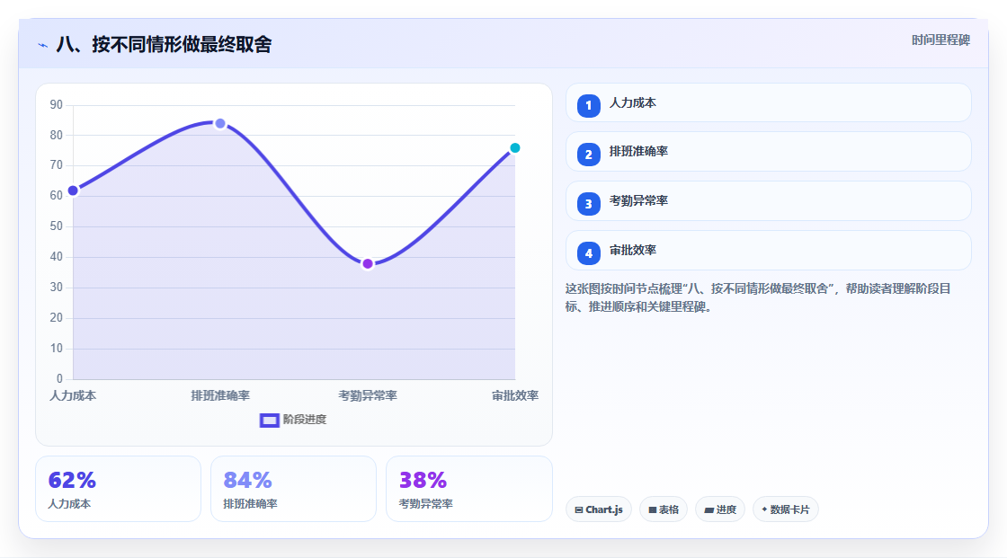Viewport: 1007px width, 558px height.
Task: Click the x-axis label 人力成本
Action: point(73,395)
